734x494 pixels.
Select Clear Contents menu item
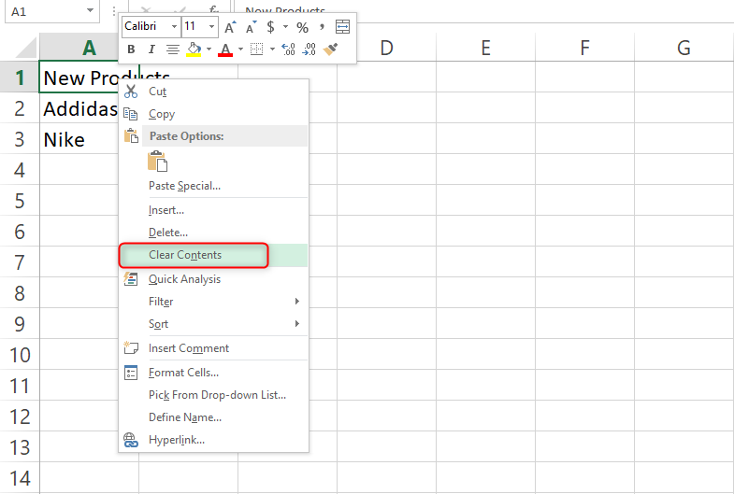point(214,255)
